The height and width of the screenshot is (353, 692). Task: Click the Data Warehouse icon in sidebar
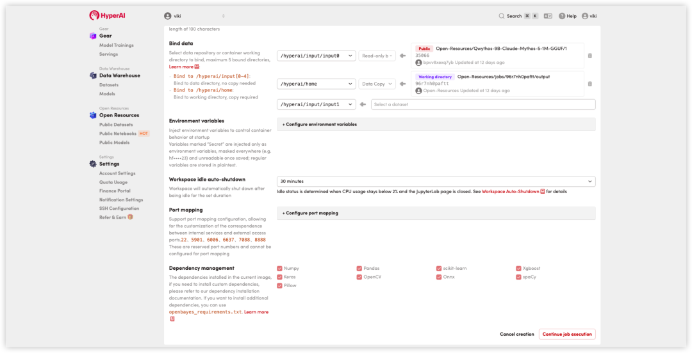click(x=93, y=75)
